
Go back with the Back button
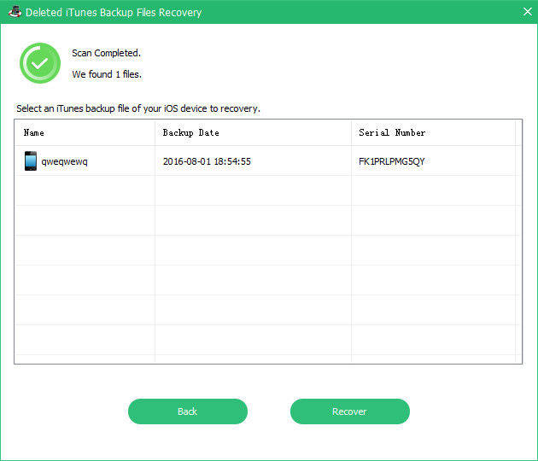pyautogui.click(x=188, y=411)
